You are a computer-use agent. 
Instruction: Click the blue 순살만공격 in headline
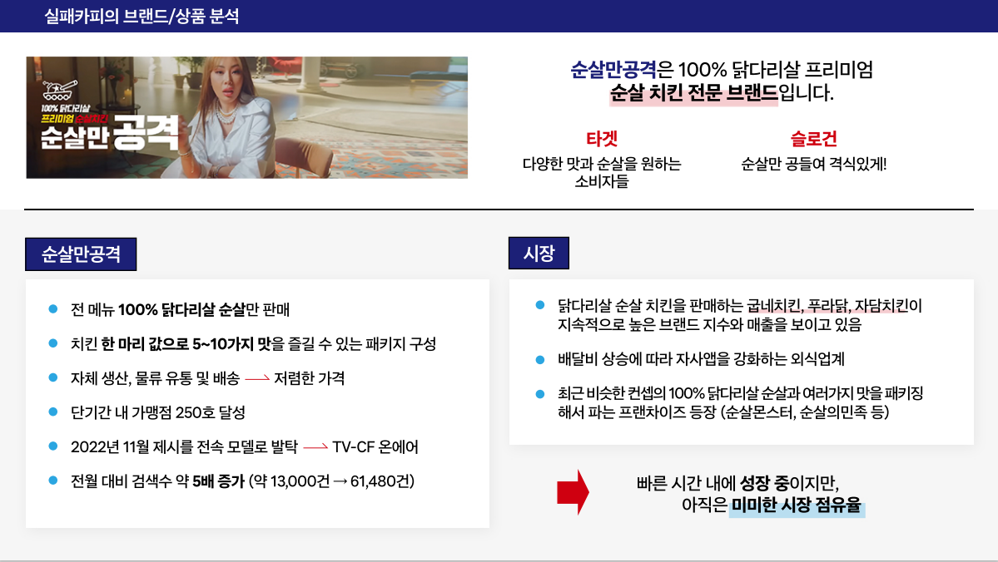[x=613, y=69]
